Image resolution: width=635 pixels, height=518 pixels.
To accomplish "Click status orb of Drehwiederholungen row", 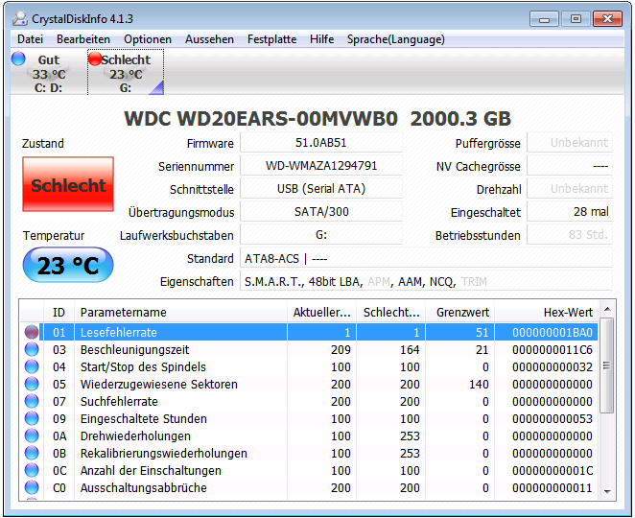I will pyautogui.click(x=32, y=436).
